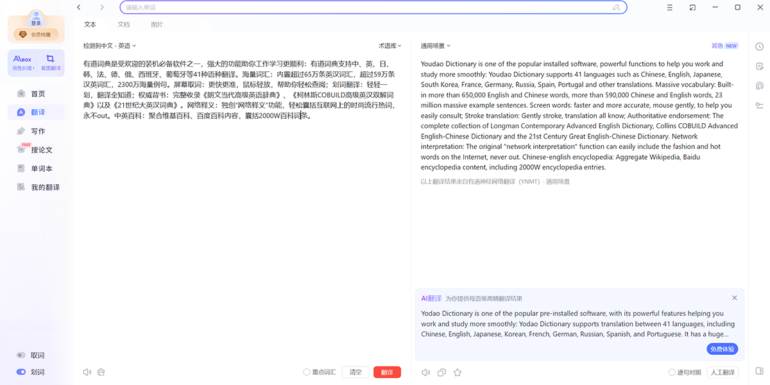Open translation history clock icon
The height and width of the screenshot is (385, 770).
759,46
